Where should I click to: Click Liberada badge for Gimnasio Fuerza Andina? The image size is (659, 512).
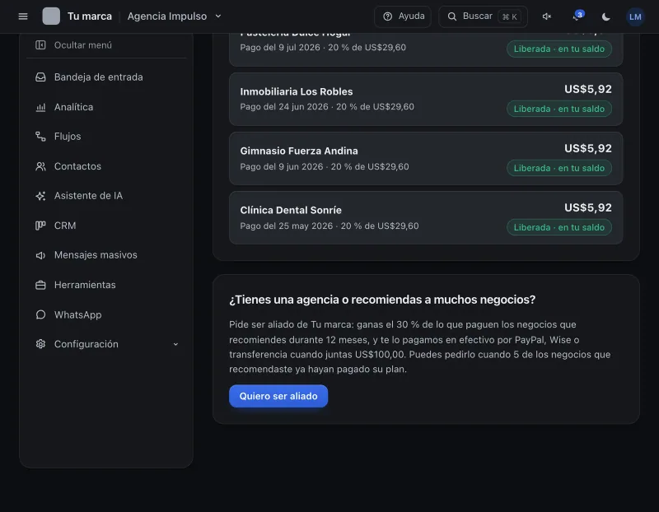[x=559, y=168]
